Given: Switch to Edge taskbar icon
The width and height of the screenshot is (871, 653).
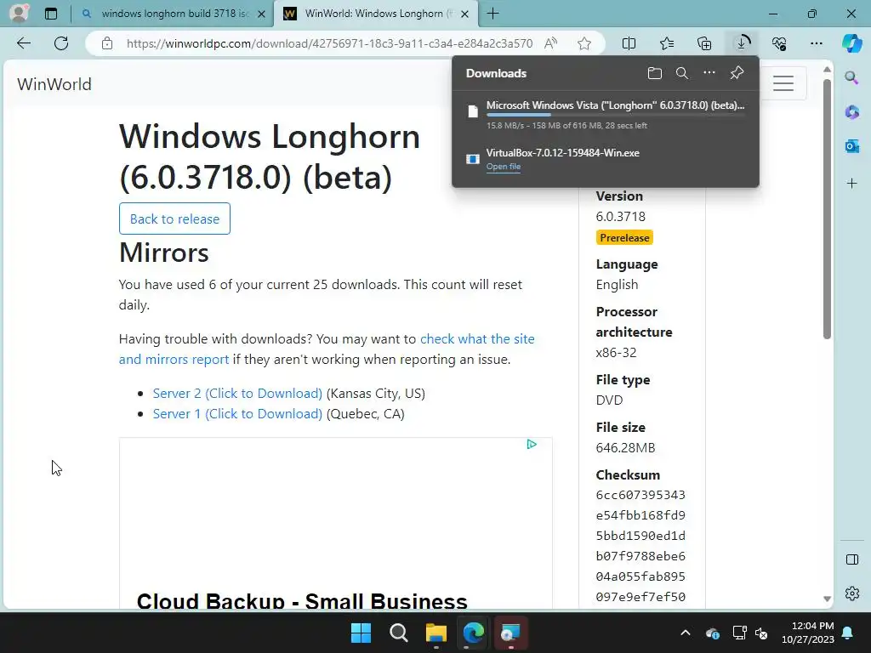Looking at the screenshot, I should (x=473, y=633).
